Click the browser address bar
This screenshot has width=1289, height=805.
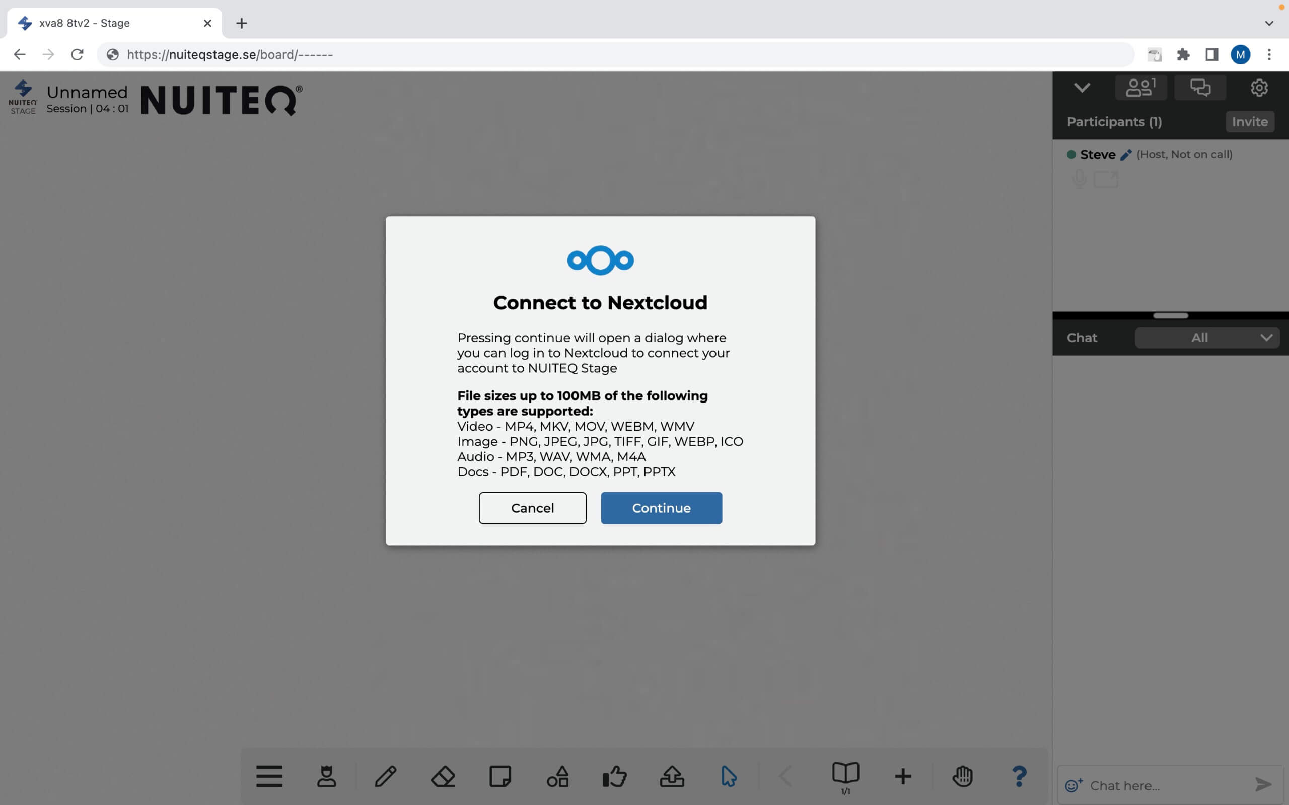click(615, 54)
